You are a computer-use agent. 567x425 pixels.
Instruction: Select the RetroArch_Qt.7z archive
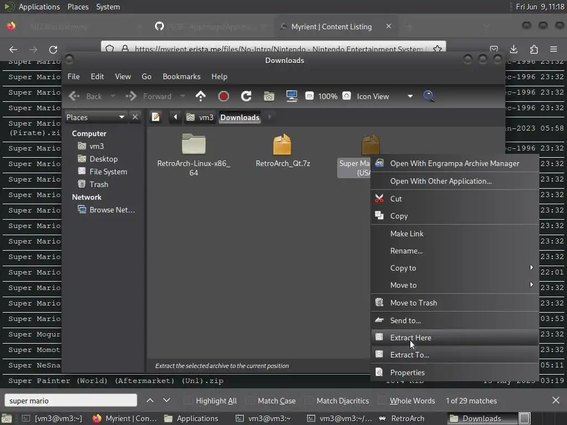283,151
